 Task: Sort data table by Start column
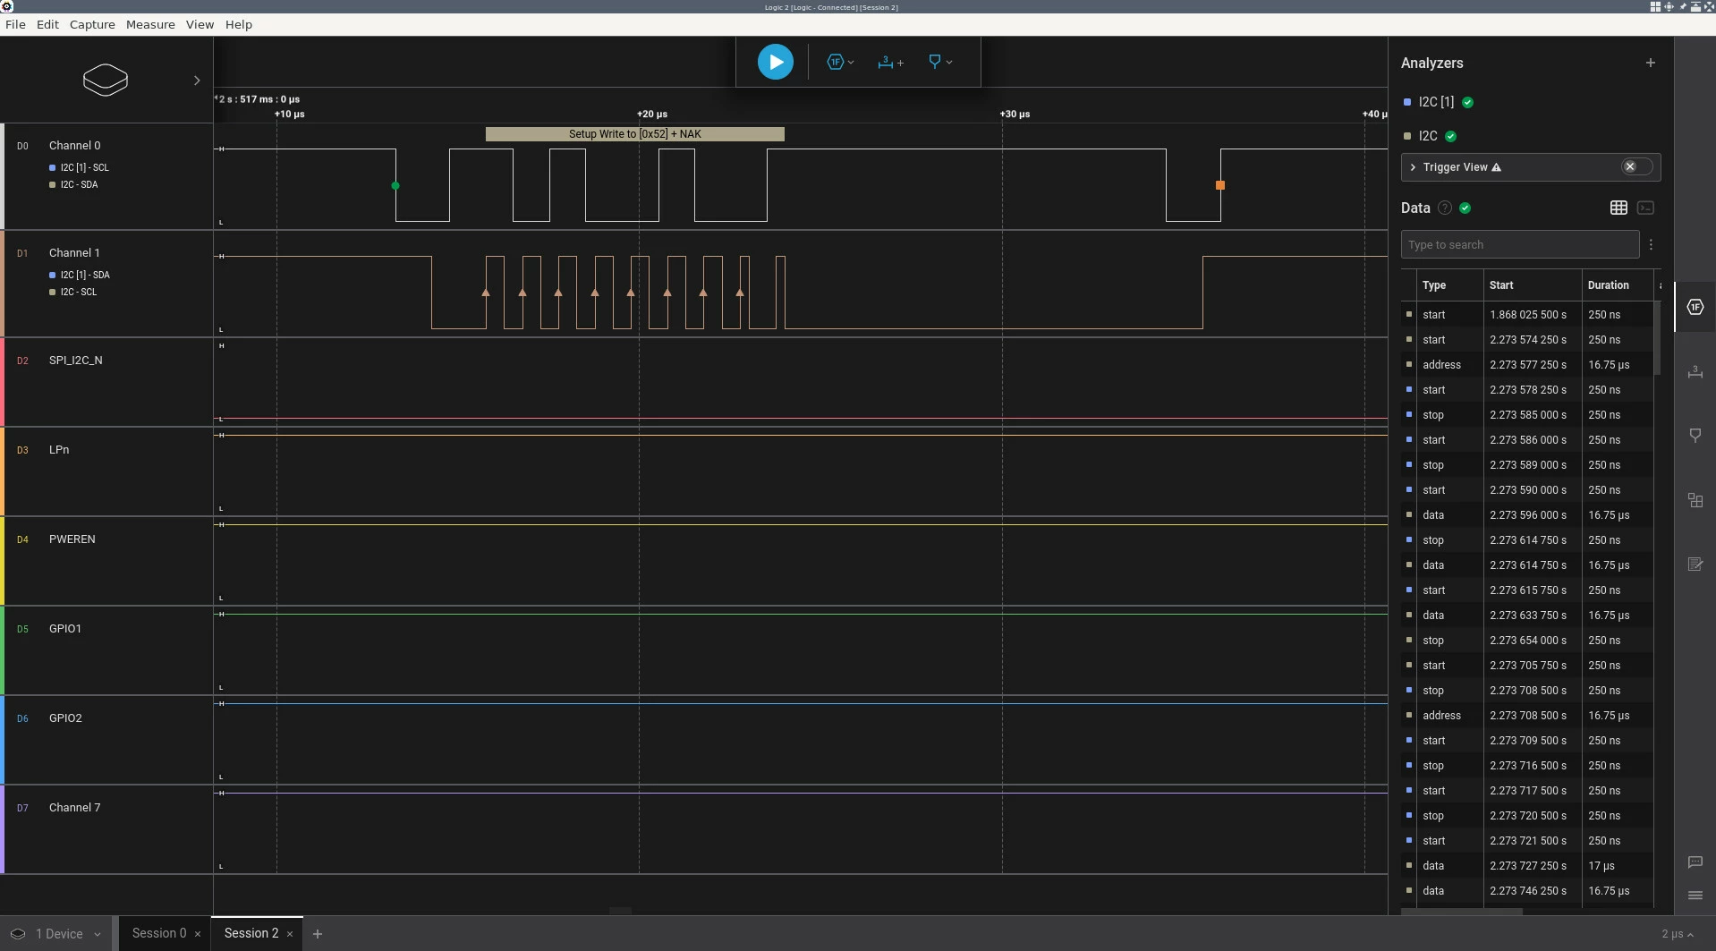[1501, 285]
